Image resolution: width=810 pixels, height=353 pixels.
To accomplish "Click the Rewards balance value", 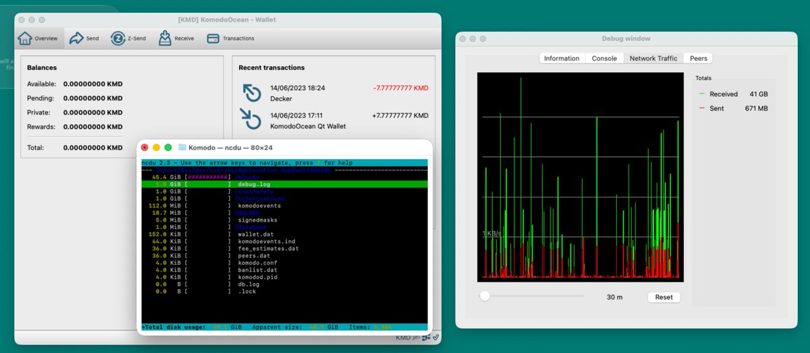I will coord(93,127).
